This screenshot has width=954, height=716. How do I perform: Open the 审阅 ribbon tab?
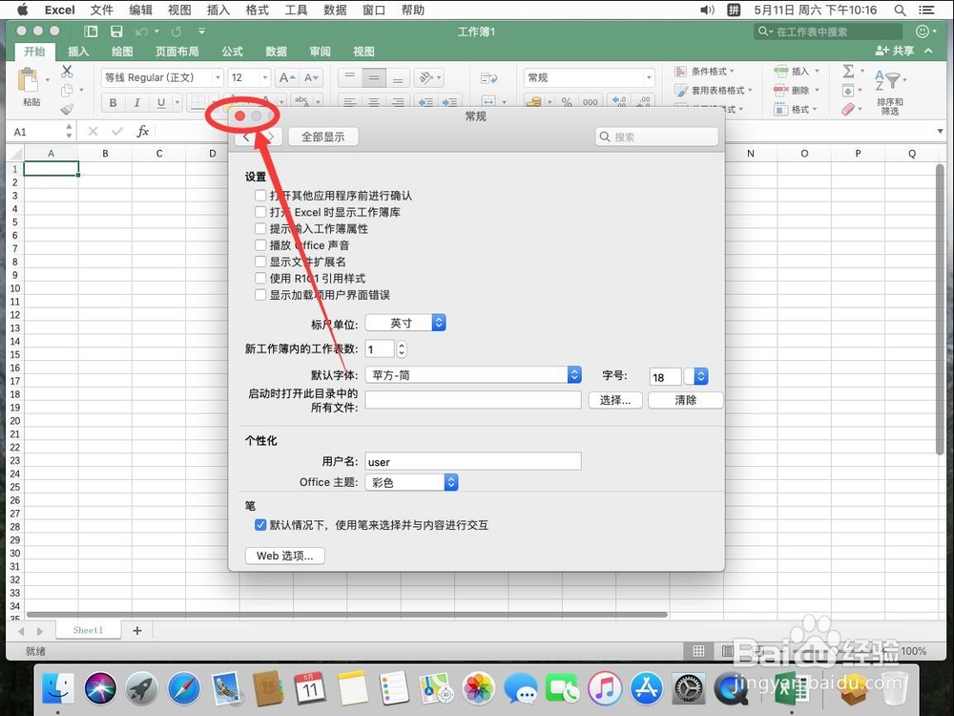[x=320, y=52]
